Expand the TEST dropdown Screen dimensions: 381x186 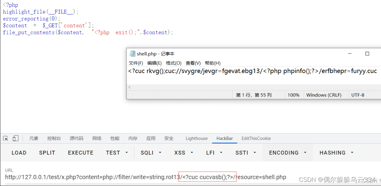117,153
